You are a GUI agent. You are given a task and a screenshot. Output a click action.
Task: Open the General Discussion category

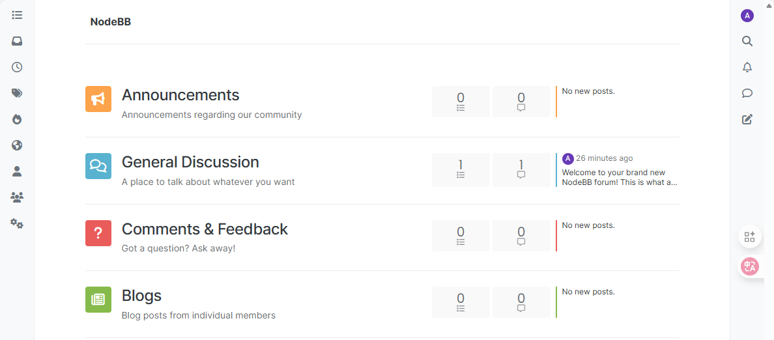pyautogui.click(x=190, y=162)
